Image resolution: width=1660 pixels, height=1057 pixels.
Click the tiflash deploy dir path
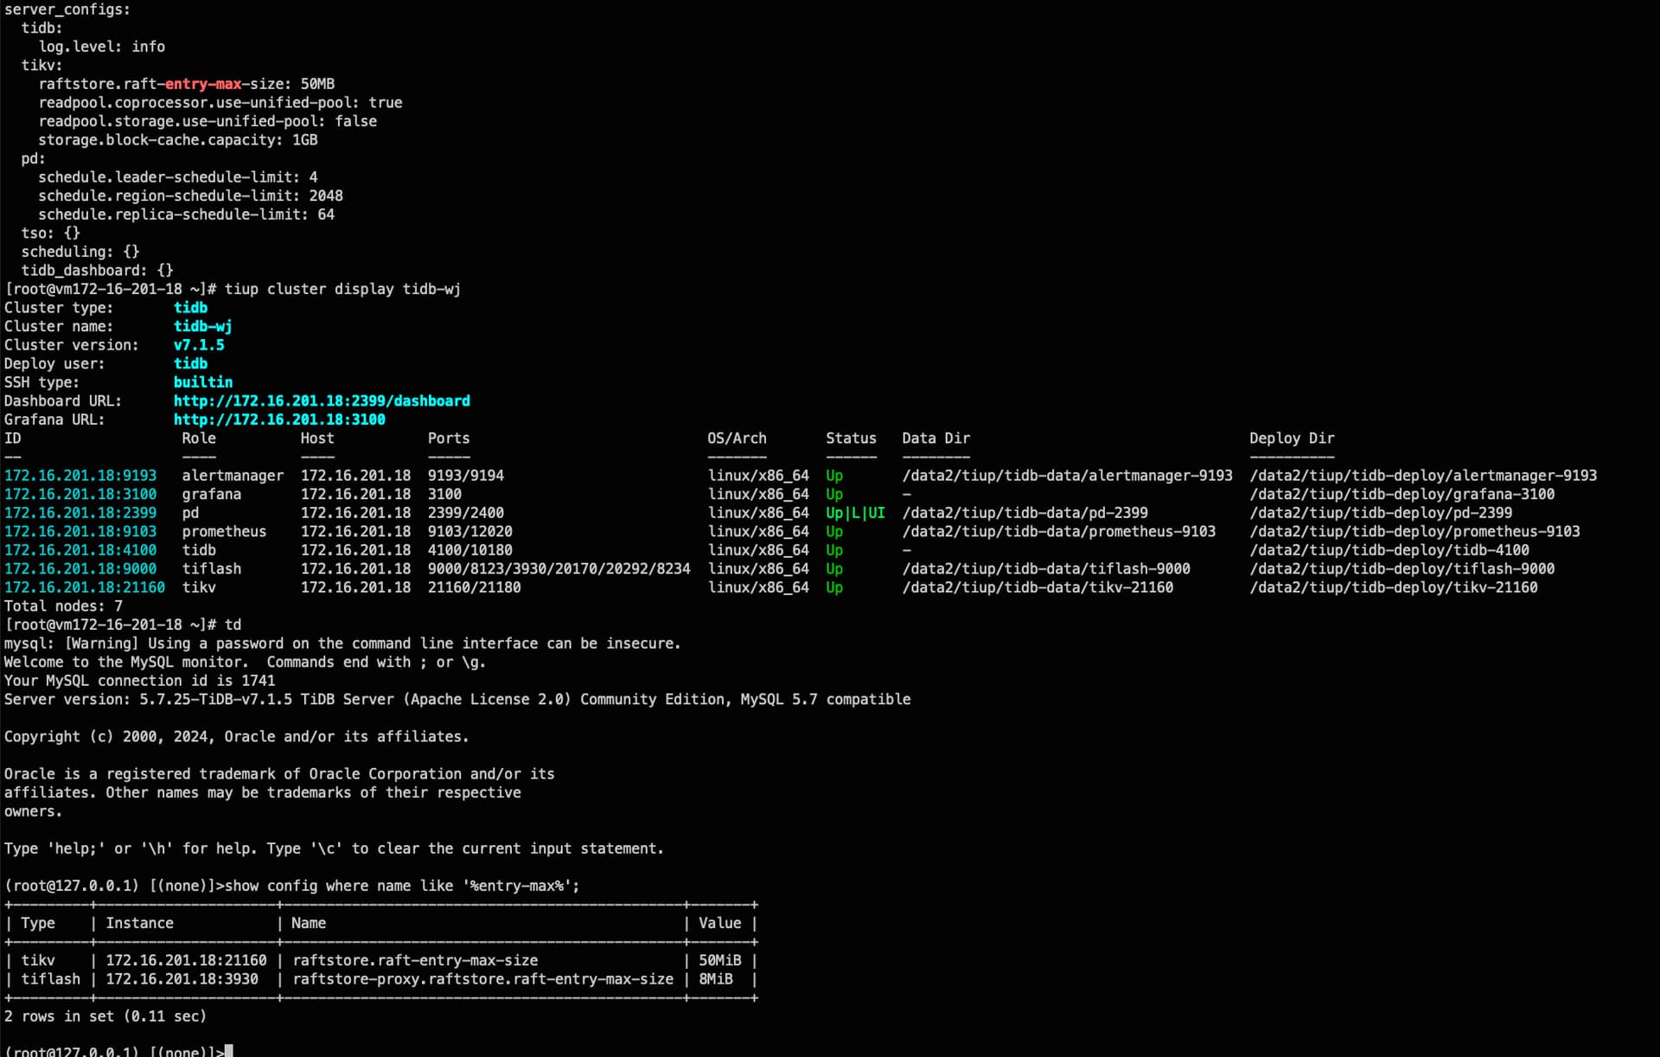point(1401,569)
